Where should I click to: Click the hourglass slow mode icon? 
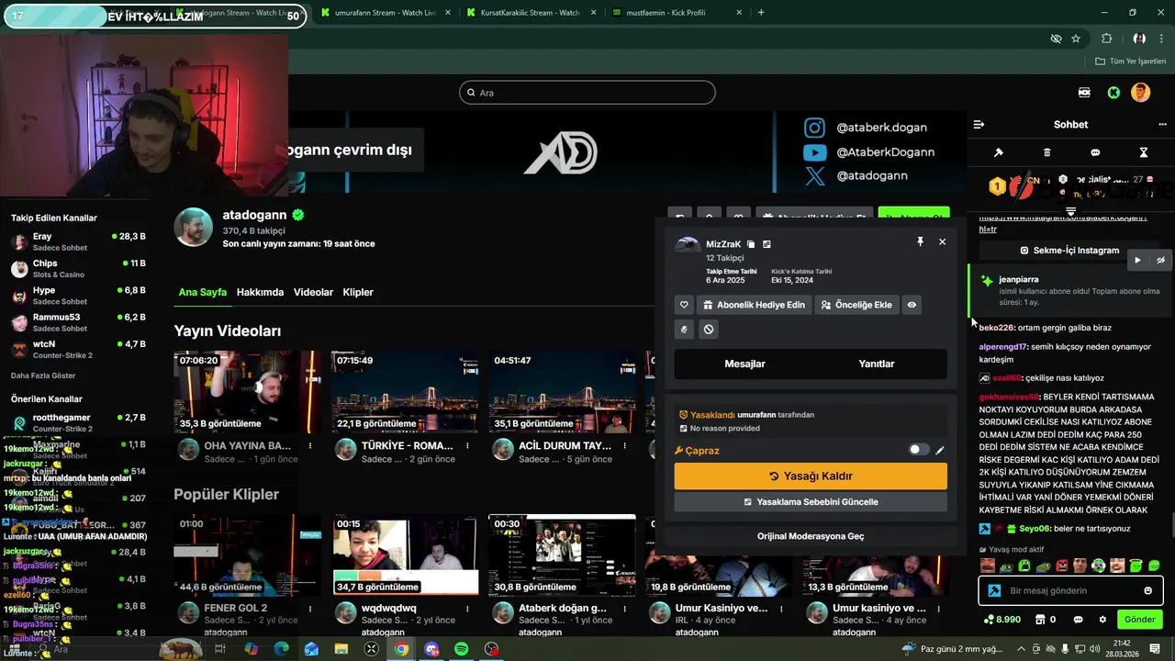(1144, 152)
